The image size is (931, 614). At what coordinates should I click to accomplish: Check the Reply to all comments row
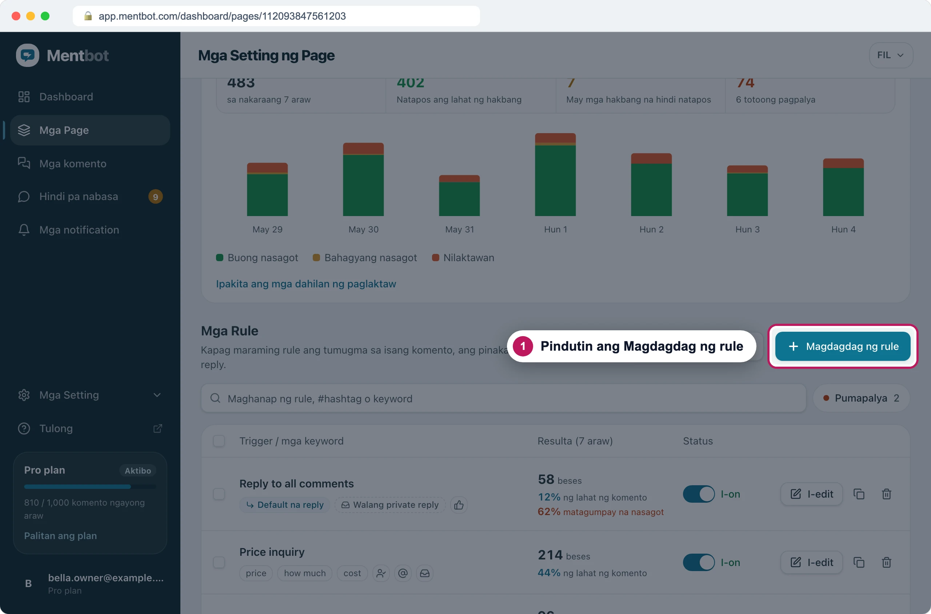click(219, 494)
